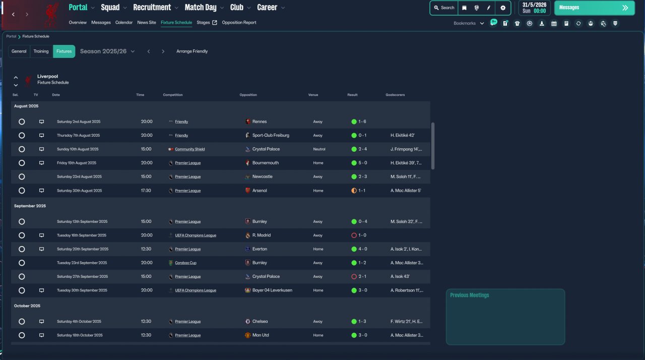
Task: Click the calendar icon in bookmarks bar
Action: point(554,23)
